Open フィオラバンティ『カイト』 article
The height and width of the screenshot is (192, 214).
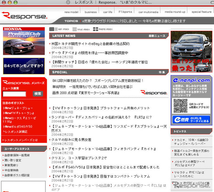104,149
